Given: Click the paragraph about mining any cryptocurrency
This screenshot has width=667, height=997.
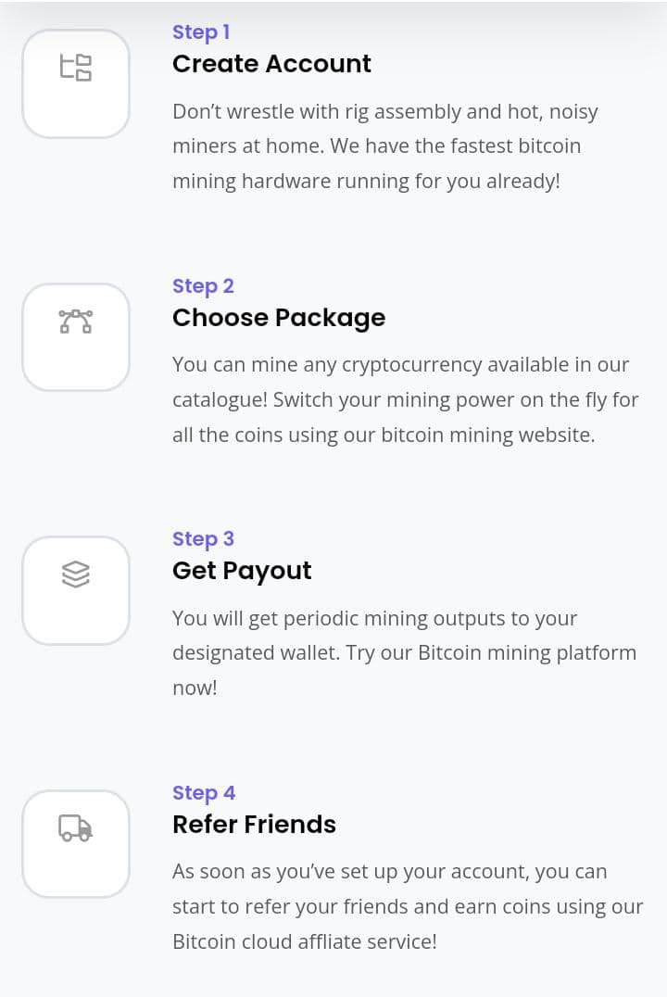Looking at the screenshot, I should pyautogui.click(x=405, y=399).
